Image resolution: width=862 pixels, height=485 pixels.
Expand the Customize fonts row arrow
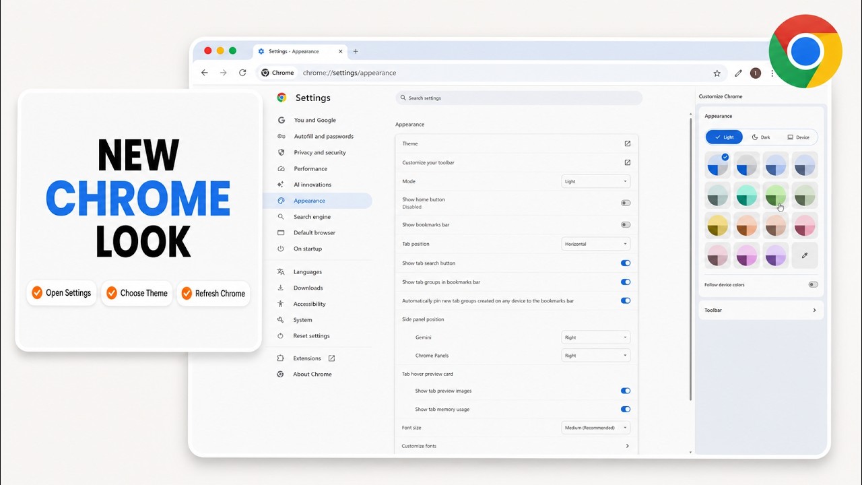click(628, 446)
